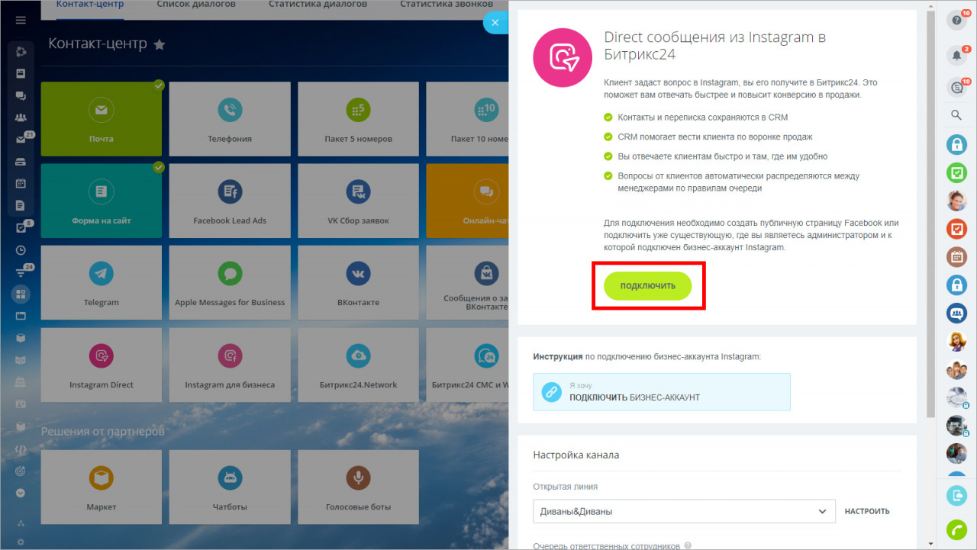Open the Голосовые боты tile

358,487
